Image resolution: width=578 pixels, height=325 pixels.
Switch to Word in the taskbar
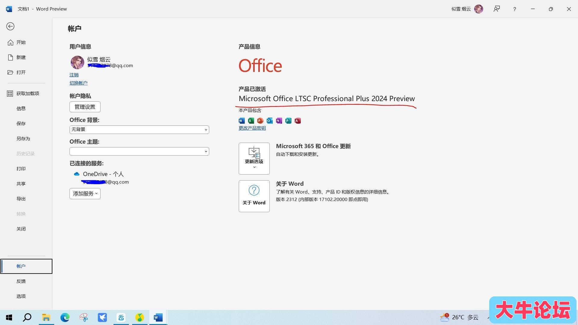tap(158, 317)
